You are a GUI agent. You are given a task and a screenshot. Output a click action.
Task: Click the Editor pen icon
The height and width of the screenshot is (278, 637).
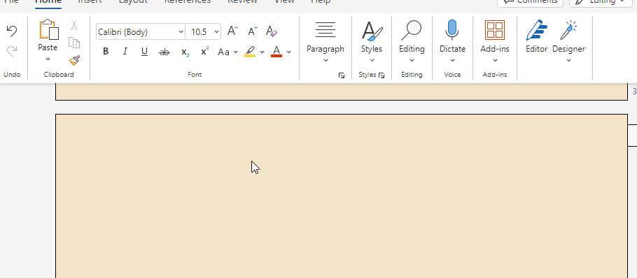537,31
